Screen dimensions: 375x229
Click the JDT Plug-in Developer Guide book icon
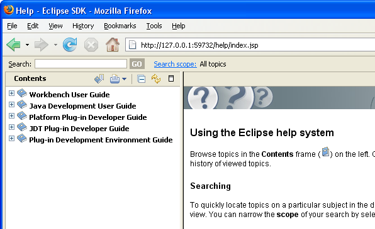(22, 127)
